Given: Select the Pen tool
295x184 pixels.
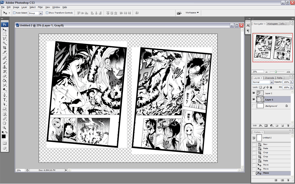Looking at the screenshot, I should point(5,95).
